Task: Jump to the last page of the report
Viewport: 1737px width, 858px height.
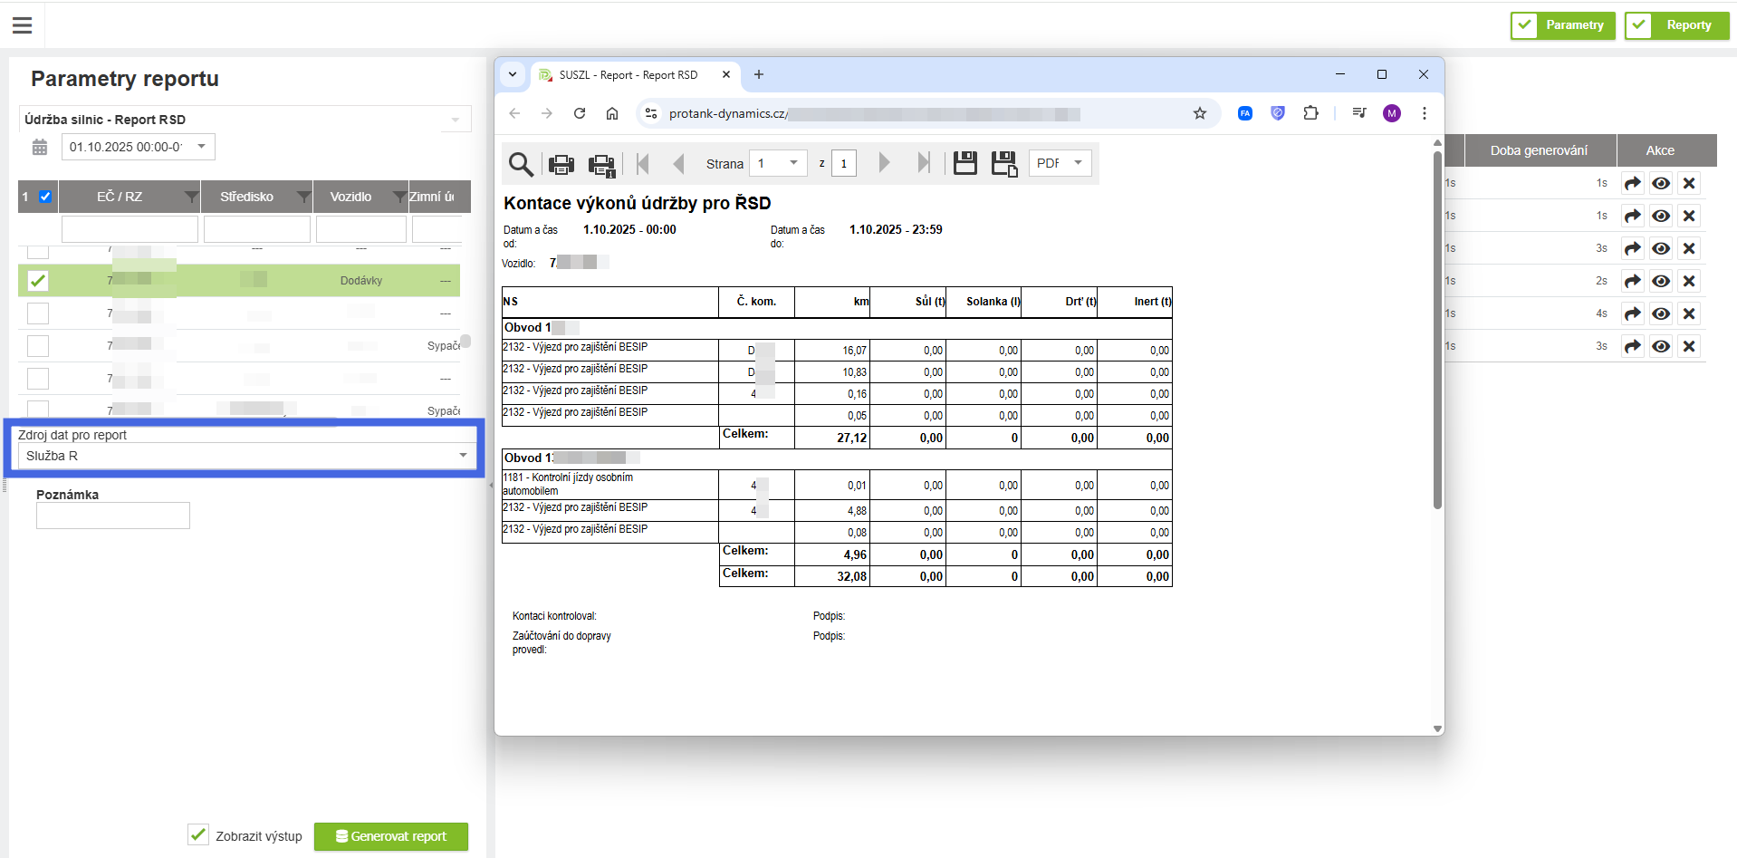Action: (x=923, y=163)
